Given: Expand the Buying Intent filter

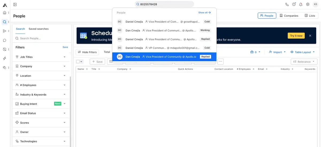Looking at the screenshot, I should coord(41,104).
